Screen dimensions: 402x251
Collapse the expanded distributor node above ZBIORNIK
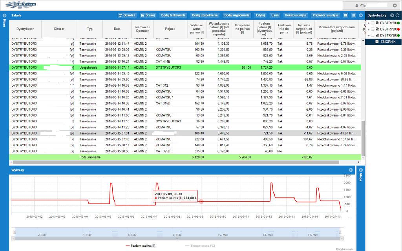pyautogui.click(x=369, y=35)
